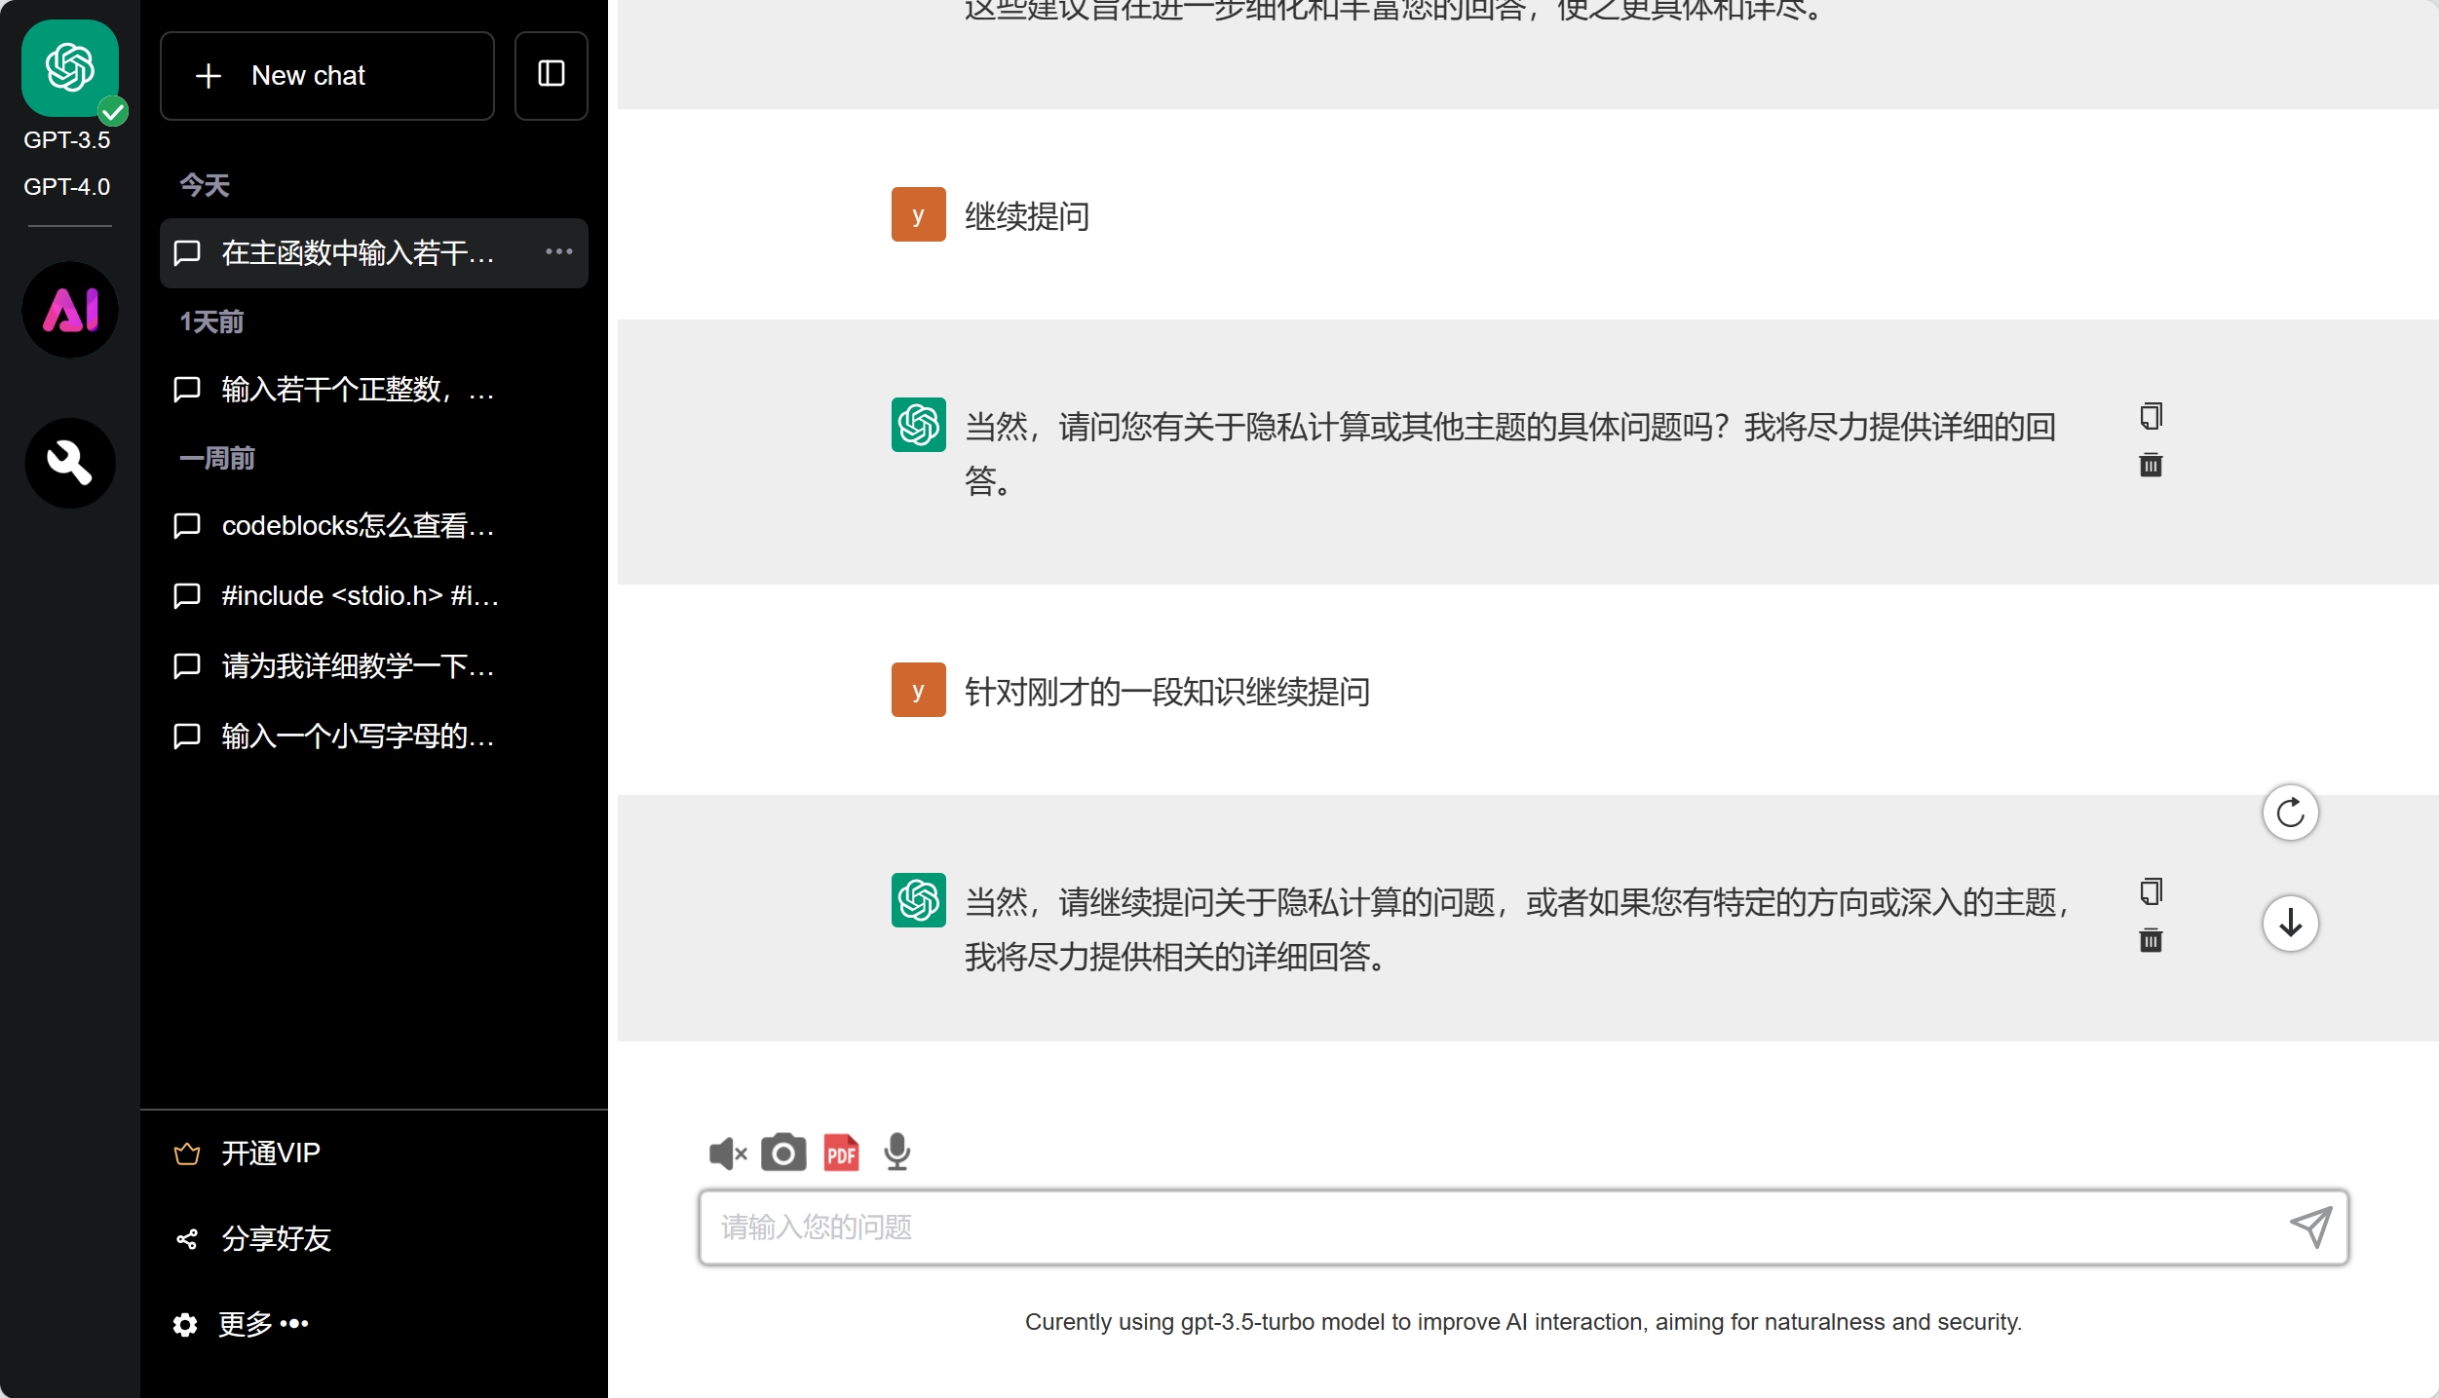
Task: Open the wrench tools icon in sidebar
Action: point(70,463)
